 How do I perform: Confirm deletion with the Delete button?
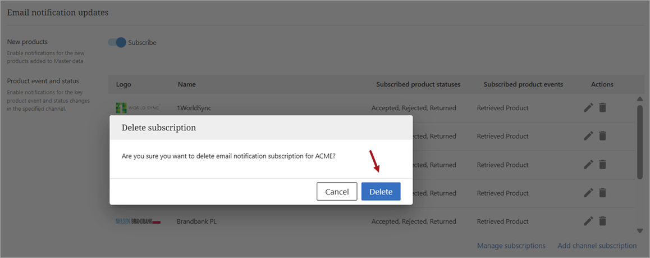click(x=381, y=192)
